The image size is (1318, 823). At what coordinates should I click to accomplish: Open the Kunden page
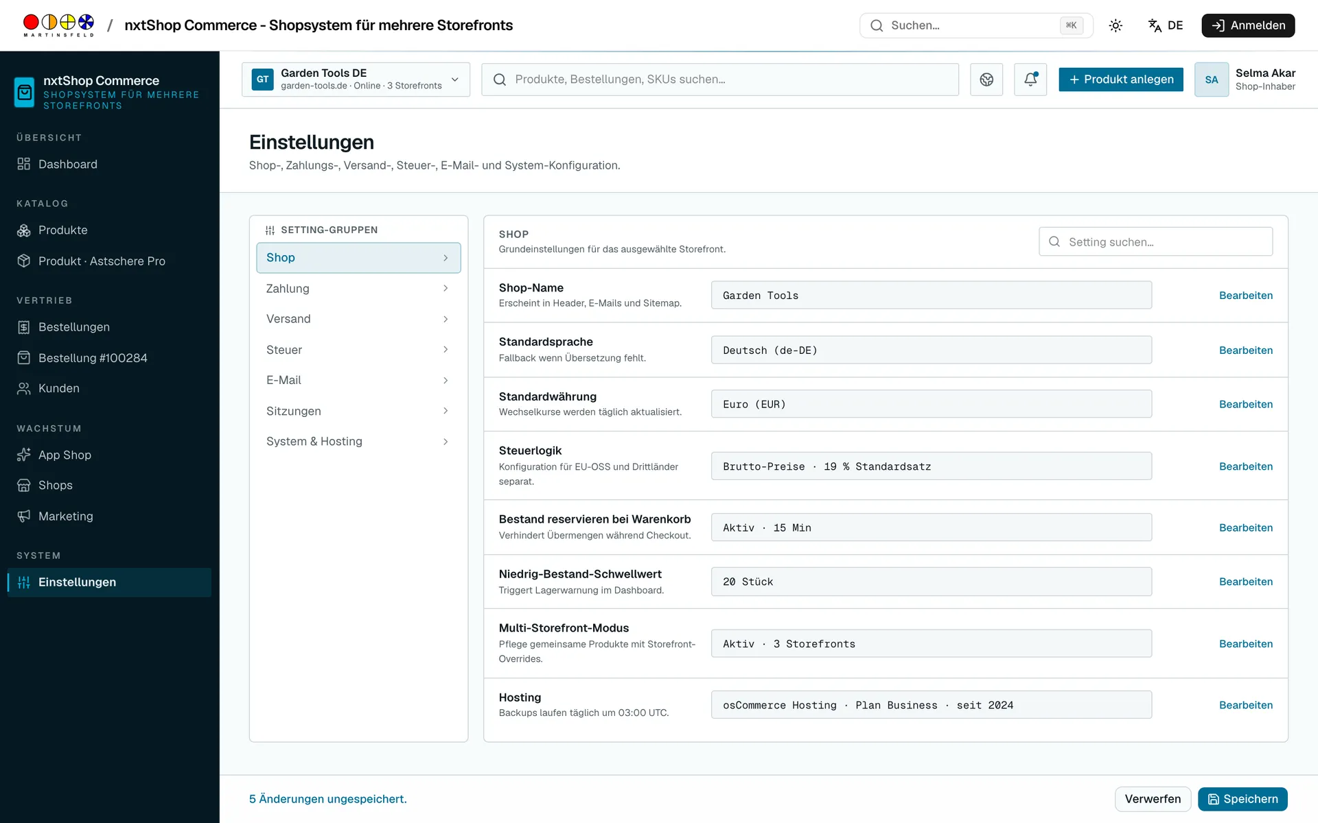point(110,388)
